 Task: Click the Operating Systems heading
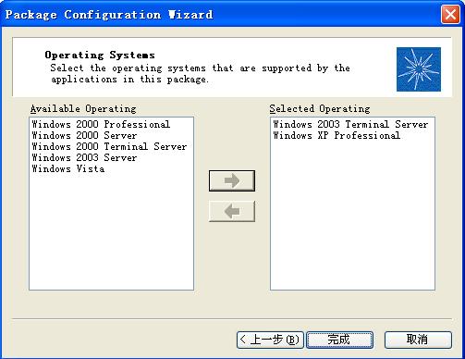[100, 55]
